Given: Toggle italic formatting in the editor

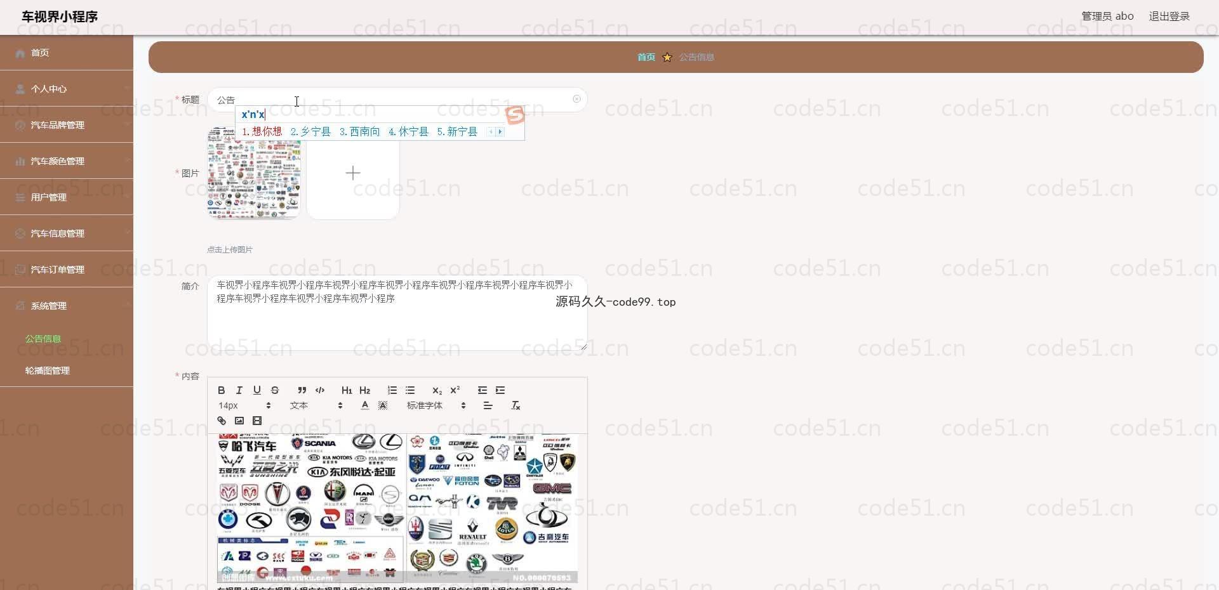Looking at the screenshot, I should pos(239,390).
